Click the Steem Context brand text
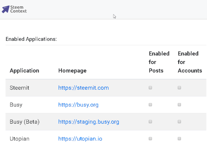 (18, 9)
